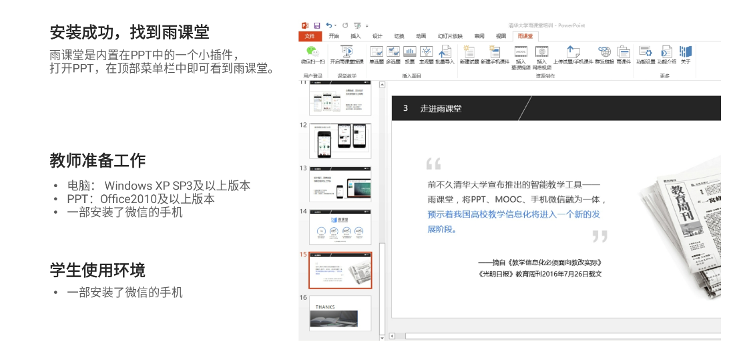Select slide 12 thumbnail

(x=340, y=140)
